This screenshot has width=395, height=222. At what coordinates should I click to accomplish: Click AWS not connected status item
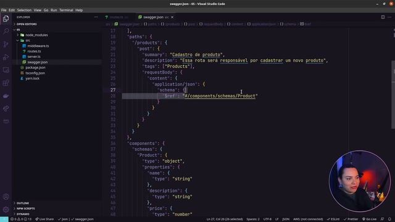308,220
